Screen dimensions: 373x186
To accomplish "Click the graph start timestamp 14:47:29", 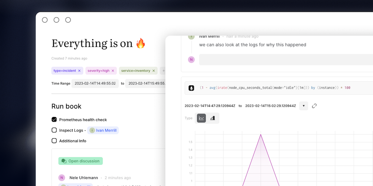I will click(210, 106).
